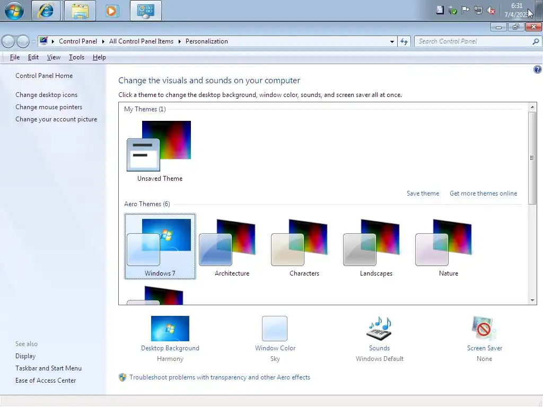Open Taskbar and Start Menu link

pyautogui.click(x=48, y=368)
